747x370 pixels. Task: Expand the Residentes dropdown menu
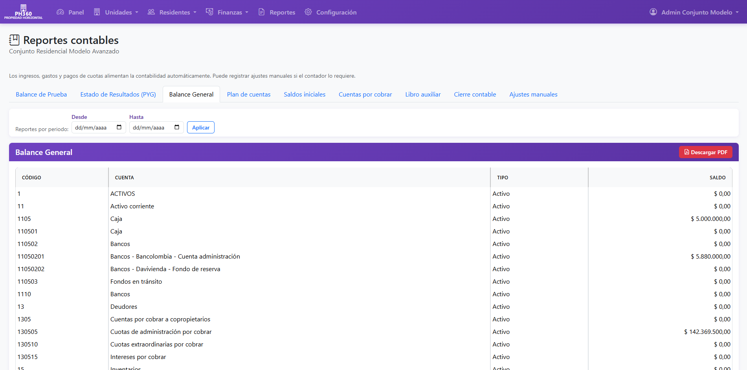point(172,12)
